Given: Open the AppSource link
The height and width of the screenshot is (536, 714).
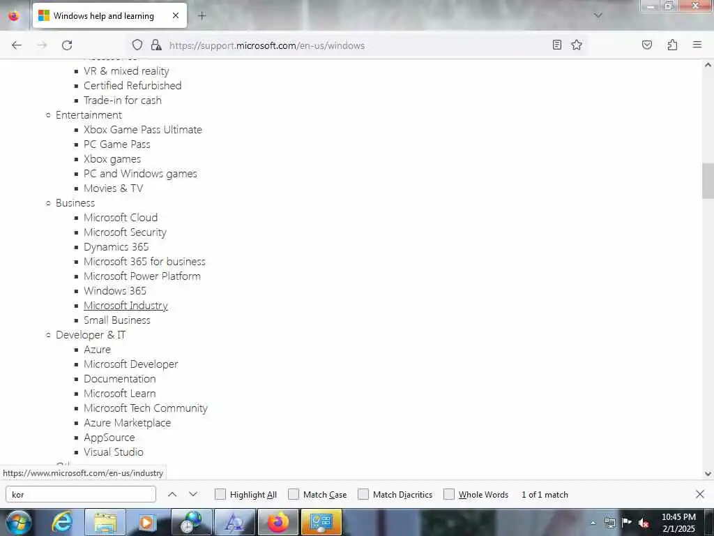Looking at the screenshot, I should [109, 438].
